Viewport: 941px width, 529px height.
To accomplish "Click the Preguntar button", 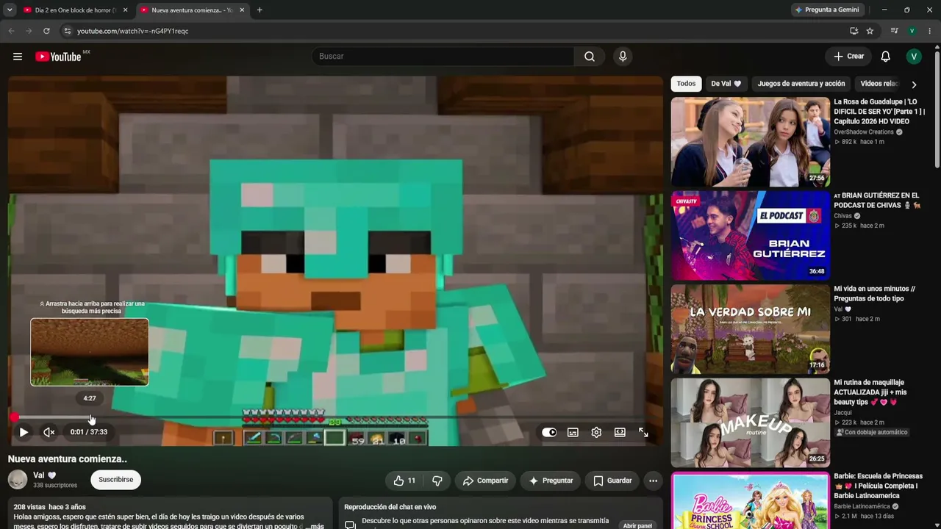I will pos(551,481).
